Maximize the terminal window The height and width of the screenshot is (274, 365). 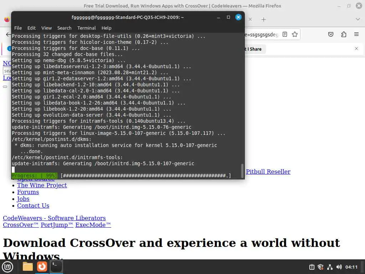pos(228,17)
